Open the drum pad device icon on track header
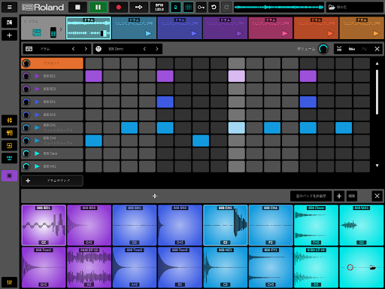This screenshot has width=385, height=289. tap(53, 32)
